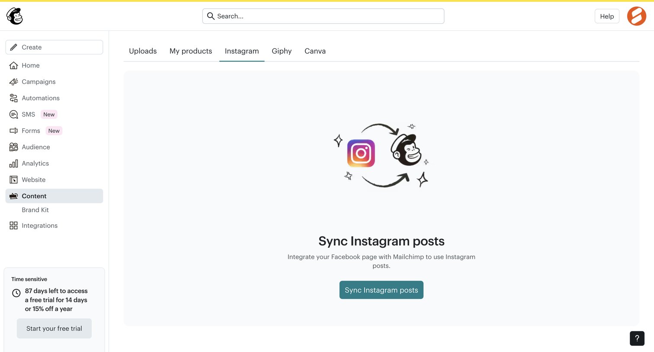Image resolution: width=654 pixels, height=352 pixels.
Task: Open Forms in the sidebar
Action: click(54, 131)
